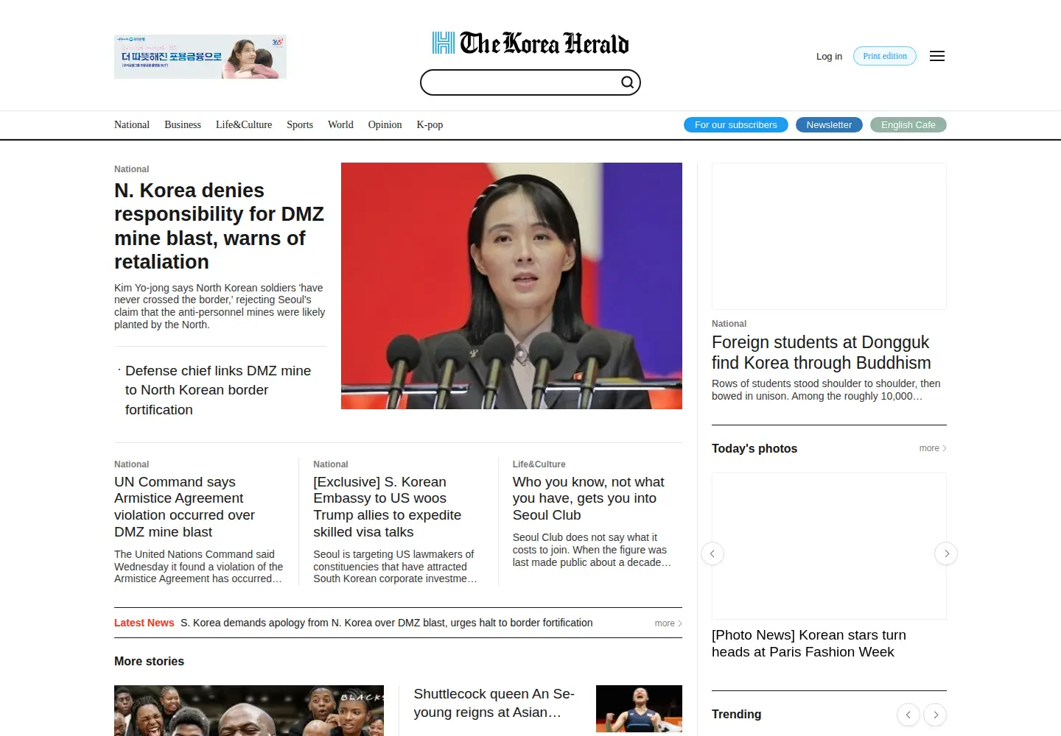Open Latest News ticker headline

pyautogui.click(x=386, y=623)
